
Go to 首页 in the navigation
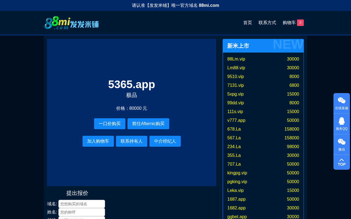point(248,23)
